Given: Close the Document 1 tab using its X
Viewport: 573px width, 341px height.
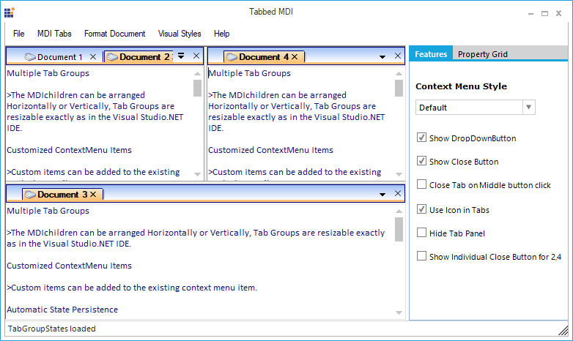Looking at the screenshot, I should tap(93, 57).
